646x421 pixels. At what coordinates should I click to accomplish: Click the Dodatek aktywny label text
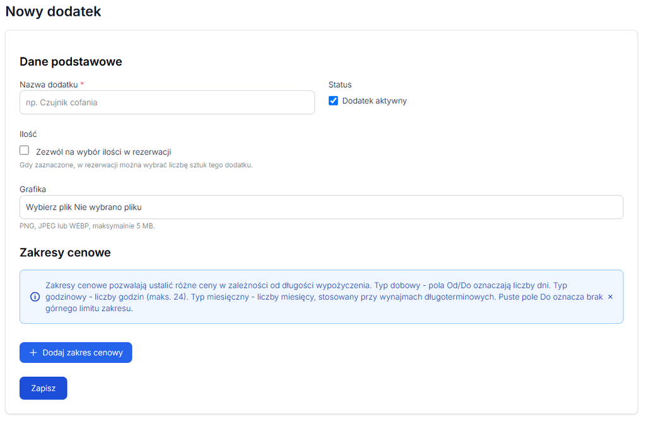click(374, 101)
